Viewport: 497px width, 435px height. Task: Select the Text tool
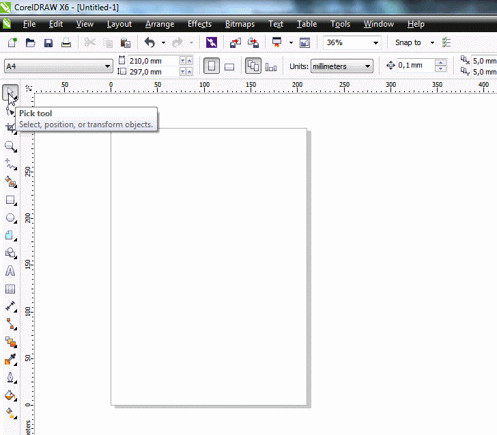[10, 271]
